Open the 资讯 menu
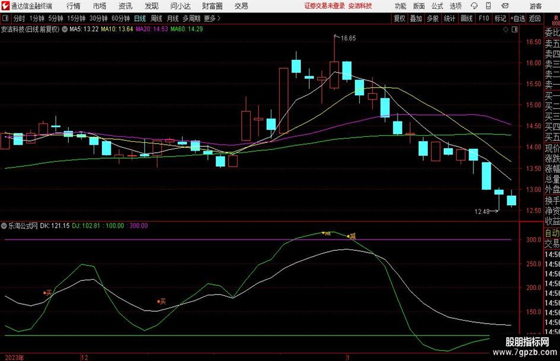Screen dimensions: 560x361 tap(126, 6)
